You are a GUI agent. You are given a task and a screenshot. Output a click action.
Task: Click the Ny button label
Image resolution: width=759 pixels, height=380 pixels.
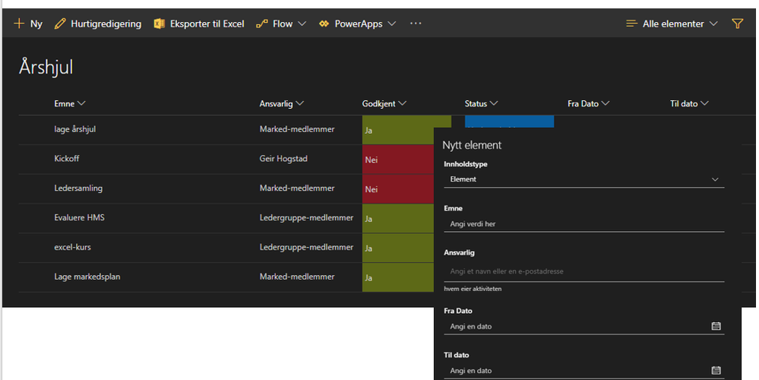[36, 24]
